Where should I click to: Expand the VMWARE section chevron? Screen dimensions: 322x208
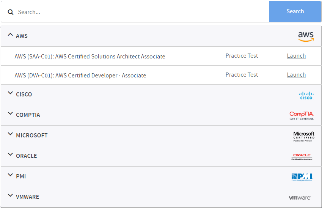click(x=10, y=196)
